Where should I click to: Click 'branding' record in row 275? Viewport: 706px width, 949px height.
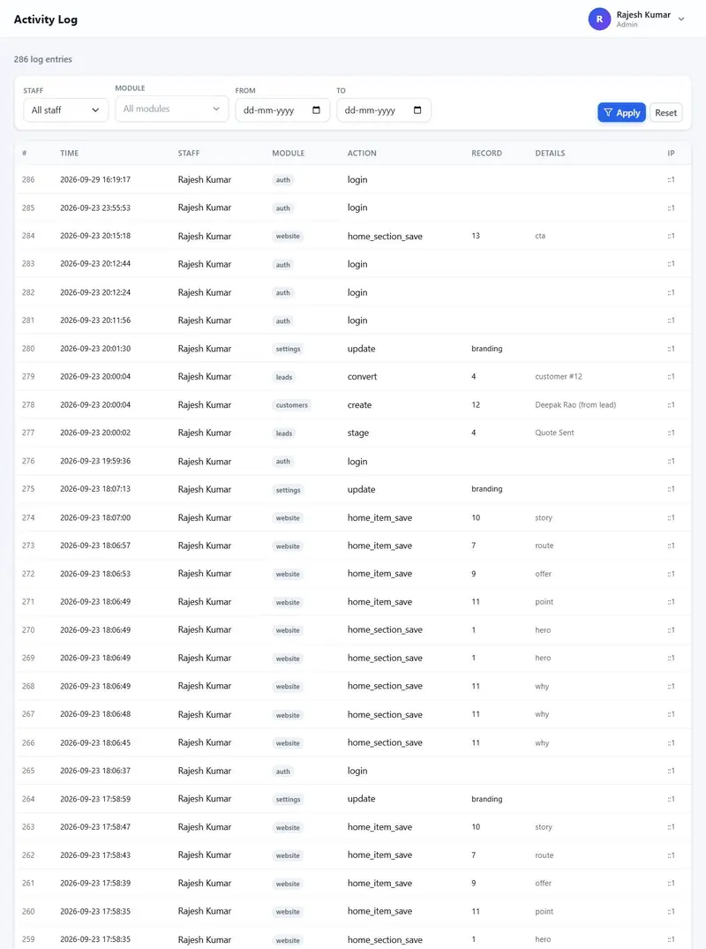pos(486,489)
